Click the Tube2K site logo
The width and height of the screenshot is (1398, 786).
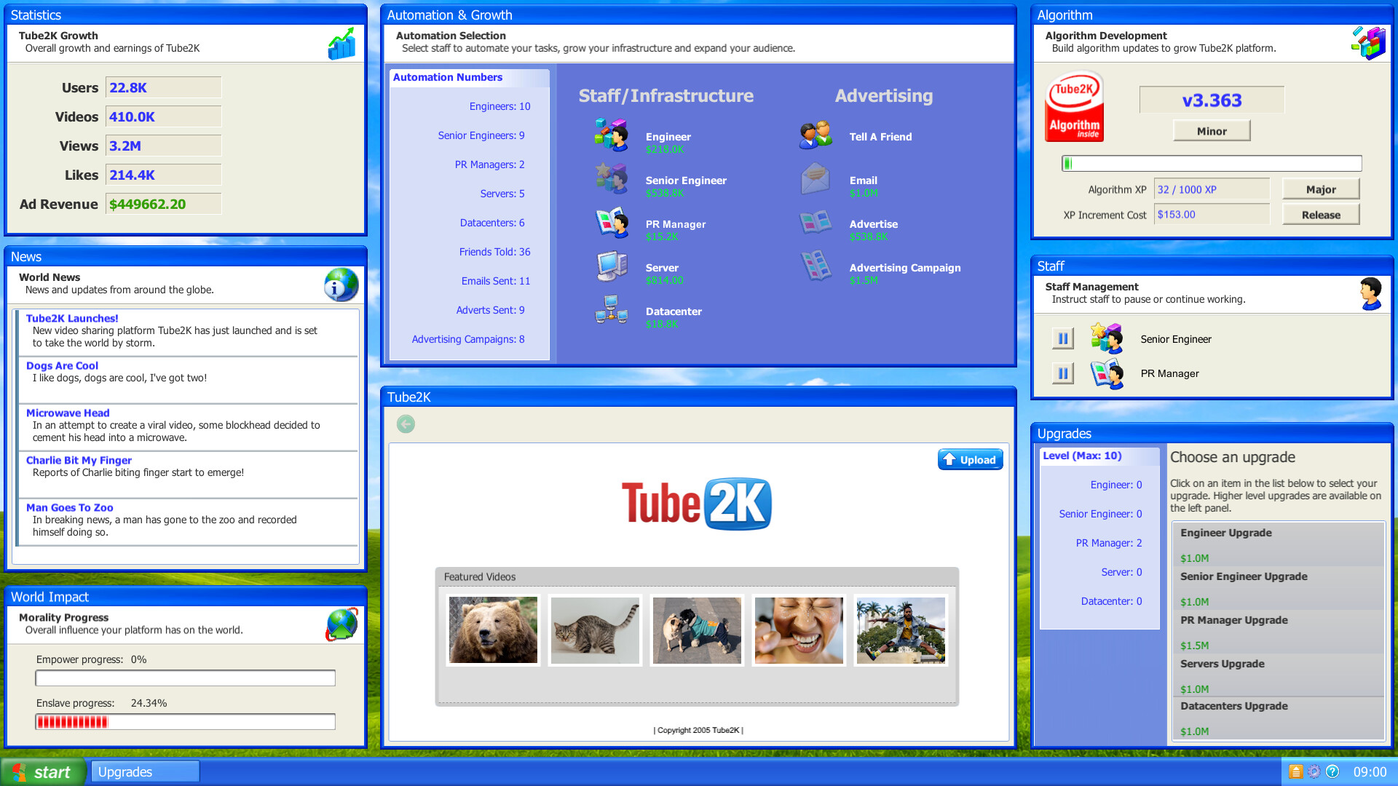pyautogui.click(x=697, y=504)
